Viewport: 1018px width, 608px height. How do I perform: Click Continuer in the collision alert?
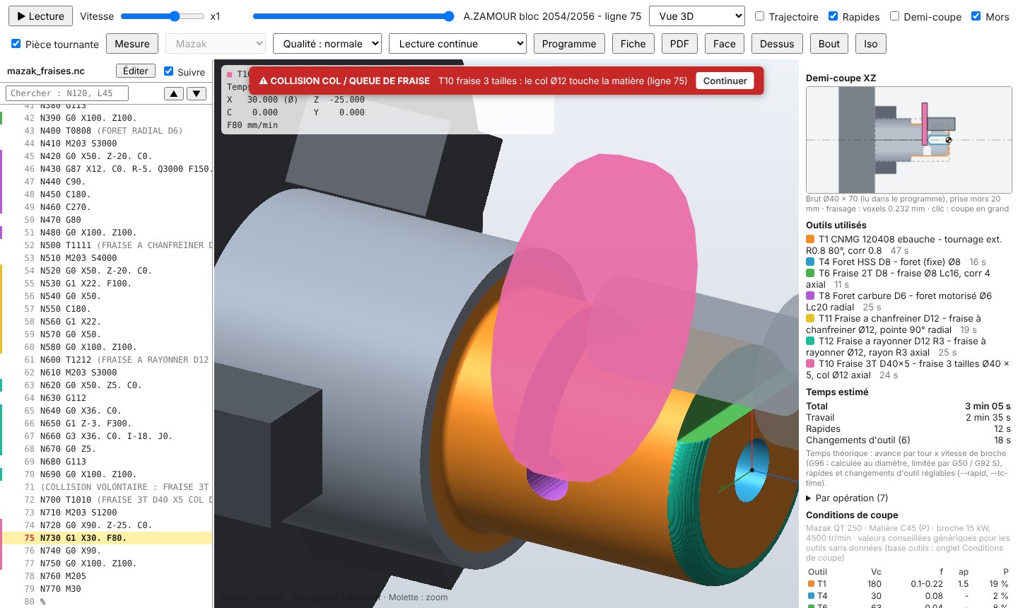[725, 81]
